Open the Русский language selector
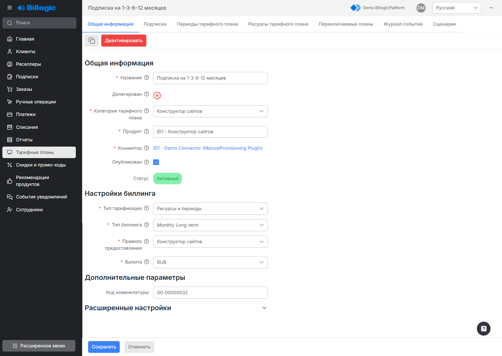The image size is (502, 356). coord(457,8)
